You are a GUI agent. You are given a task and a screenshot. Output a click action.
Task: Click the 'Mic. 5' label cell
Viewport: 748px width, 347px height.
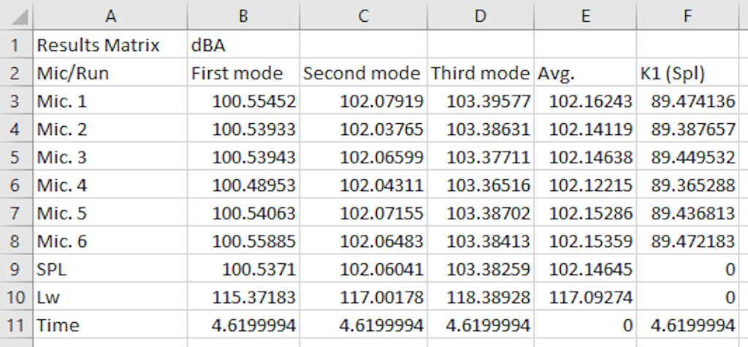110,214
